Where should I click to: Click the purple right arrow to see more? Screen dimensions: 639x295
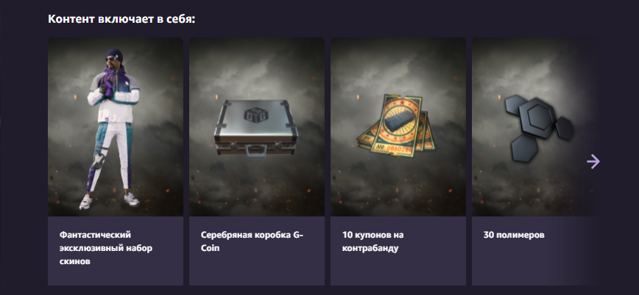593,161
